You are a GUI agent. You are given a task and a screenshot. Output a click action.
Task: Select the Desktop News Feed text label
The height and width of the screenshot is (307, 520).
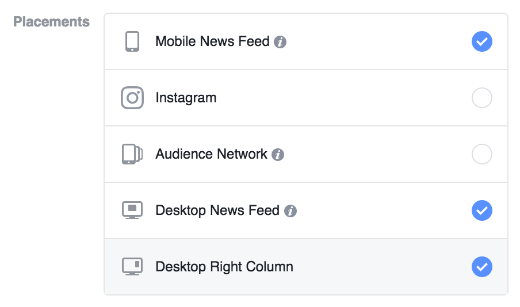pos(217,210)
